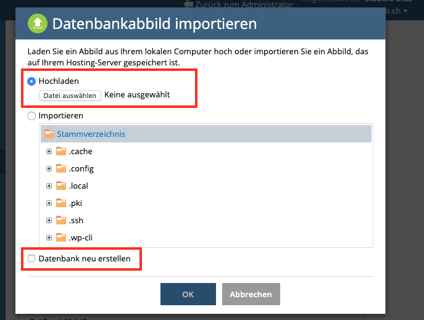The height and width of the screenshot is (320, 424).
Task: Expand the .cache folder tree node
Action: [48, 151]
